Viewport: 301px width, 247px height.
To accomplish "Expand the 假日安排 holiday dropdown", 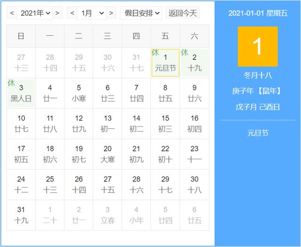I will pyautogui.click(x=141, y=13).
